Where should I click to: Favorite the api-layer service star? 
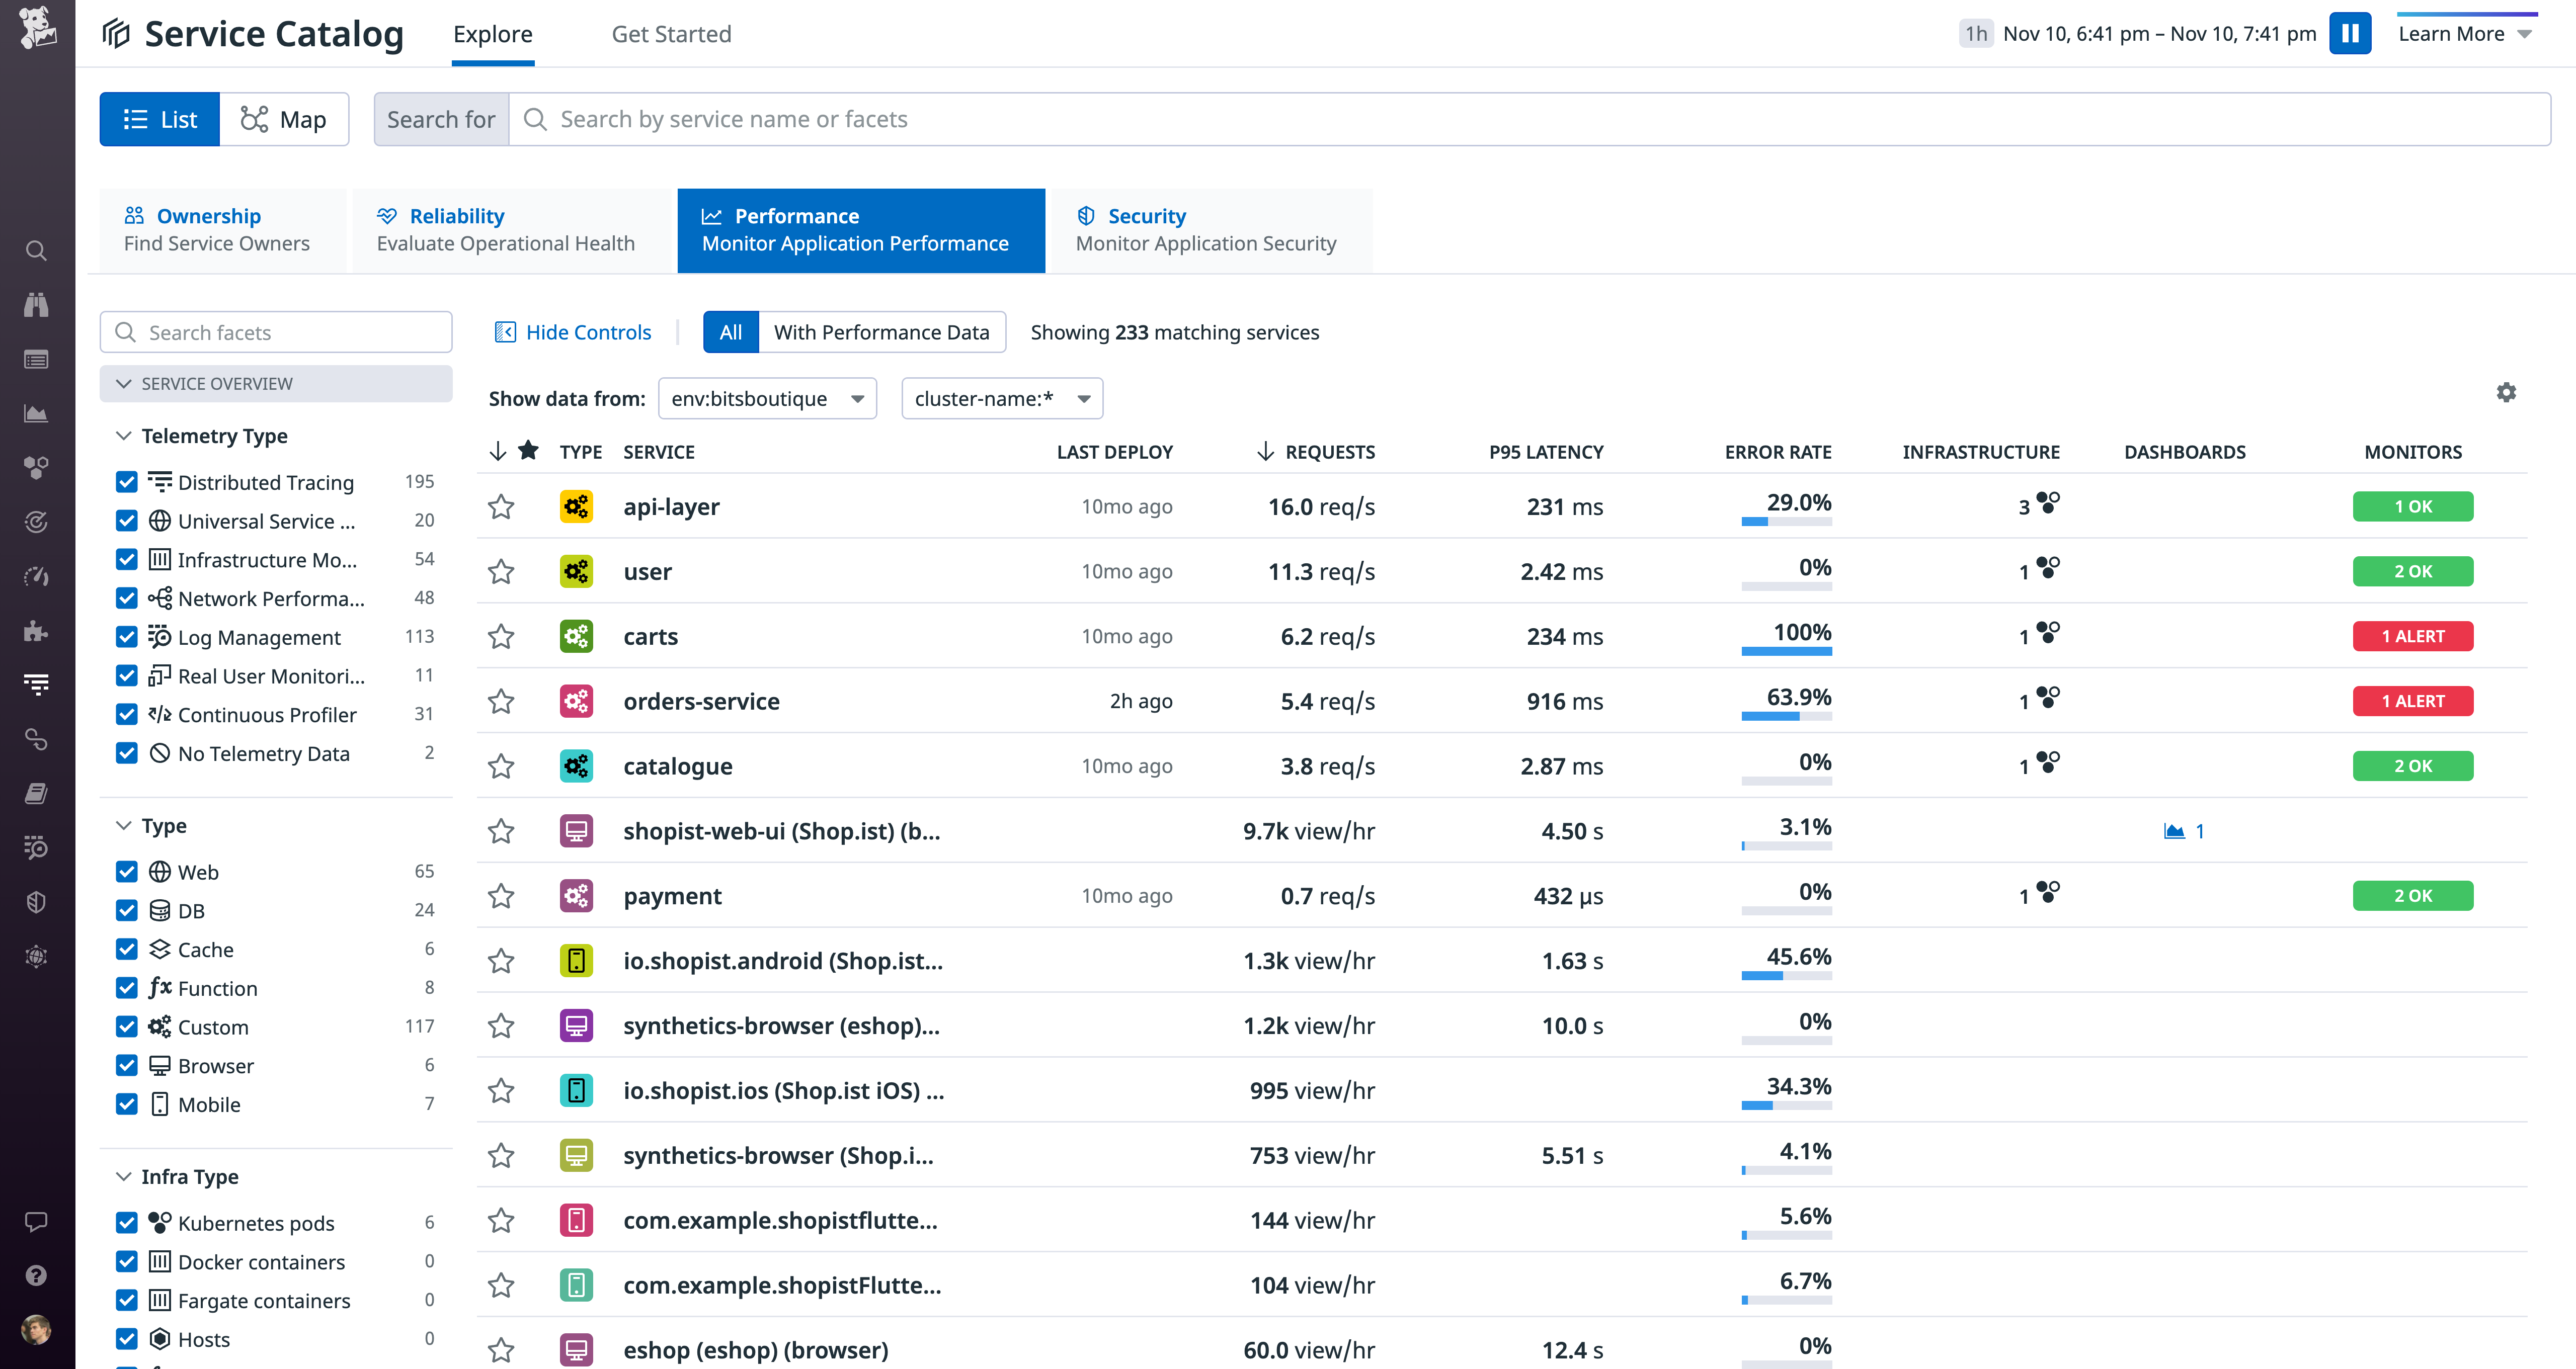pos(501,506)
